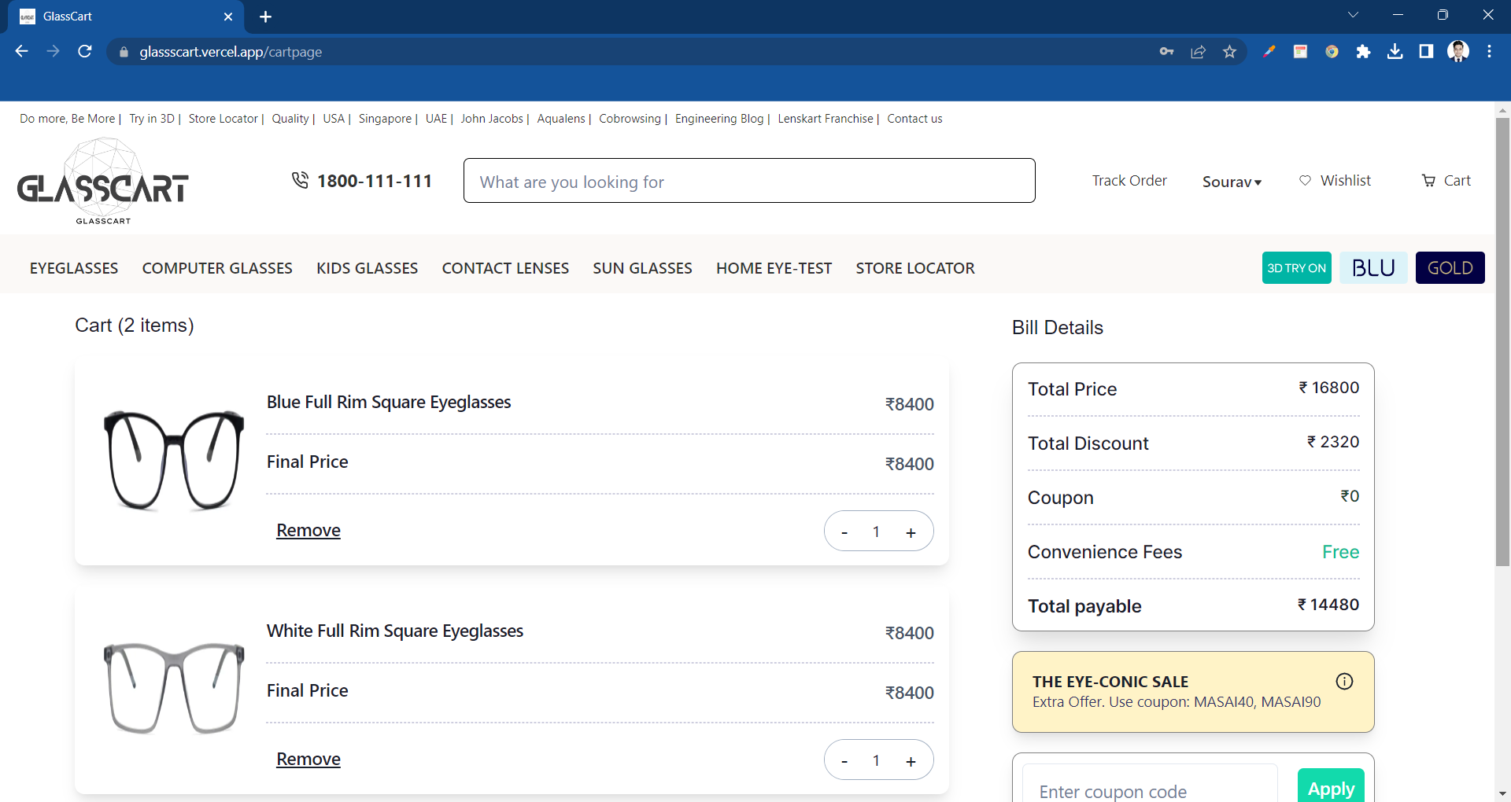
Task: Open the Extensions puzzle icon
Action: coord(1363,51)
